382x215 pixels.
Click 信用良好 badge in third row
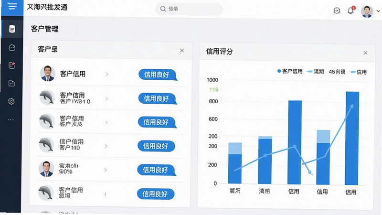coord(157,122)
